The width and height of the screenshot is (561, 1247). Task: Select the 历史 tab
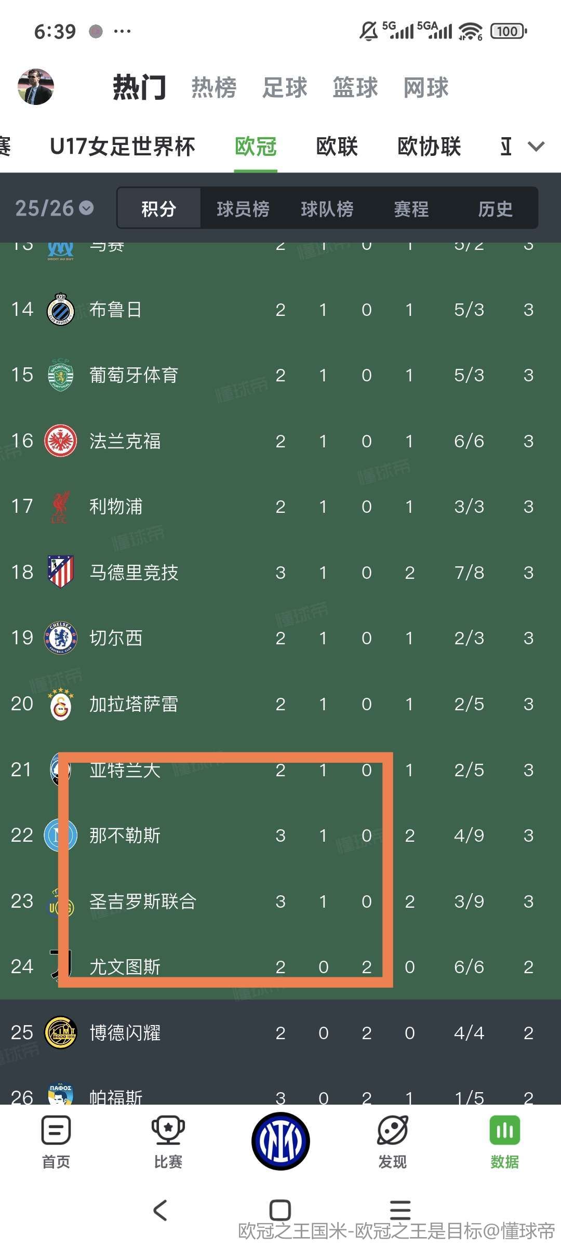coord(495,209)
